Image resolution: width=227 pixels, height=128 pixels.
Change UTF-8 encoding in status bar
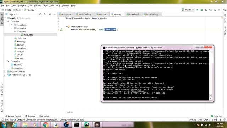click(214, 120)
